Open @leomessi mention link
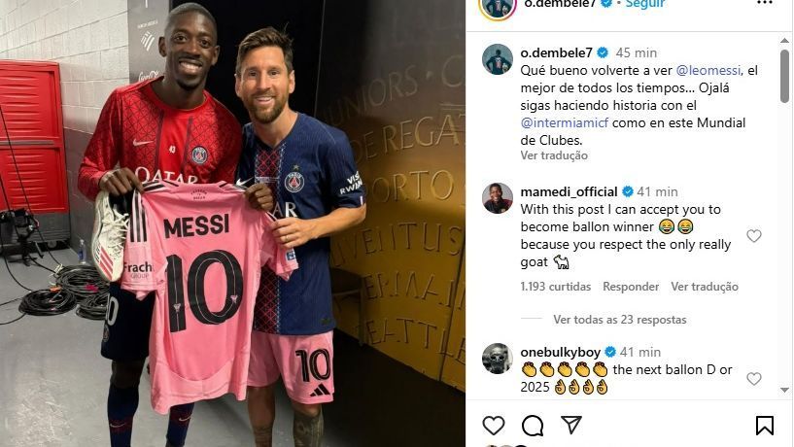The width and height of the screenshot is (794, 447). tap(708, 70)
